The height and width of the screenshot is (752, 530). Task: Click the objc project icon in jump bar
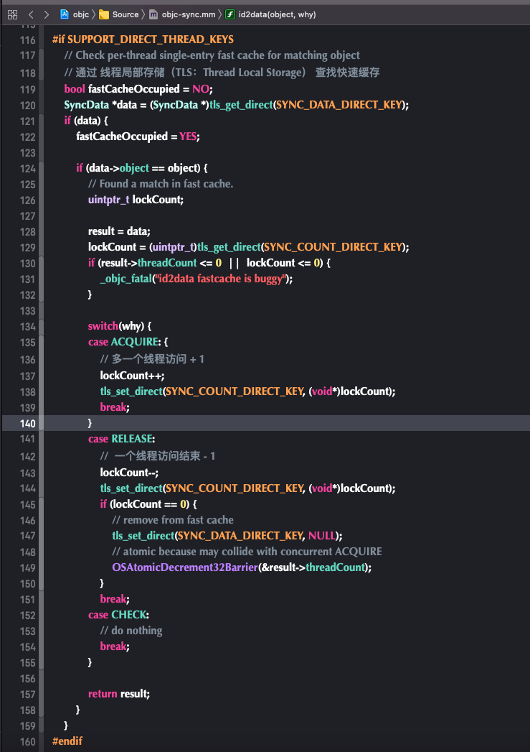click(x=65, y=14)
